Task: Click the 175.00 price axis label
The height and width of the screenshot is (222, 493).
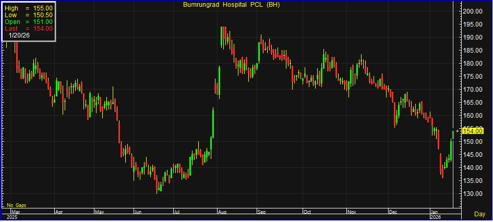Action: coord(472,77)
